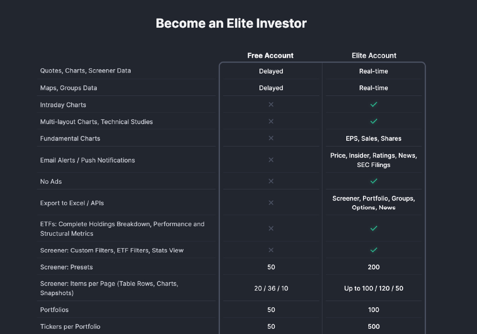Click the Become an Elite Investor heading
This screenshot has width=477, height=334.
(x=231, y=23)
